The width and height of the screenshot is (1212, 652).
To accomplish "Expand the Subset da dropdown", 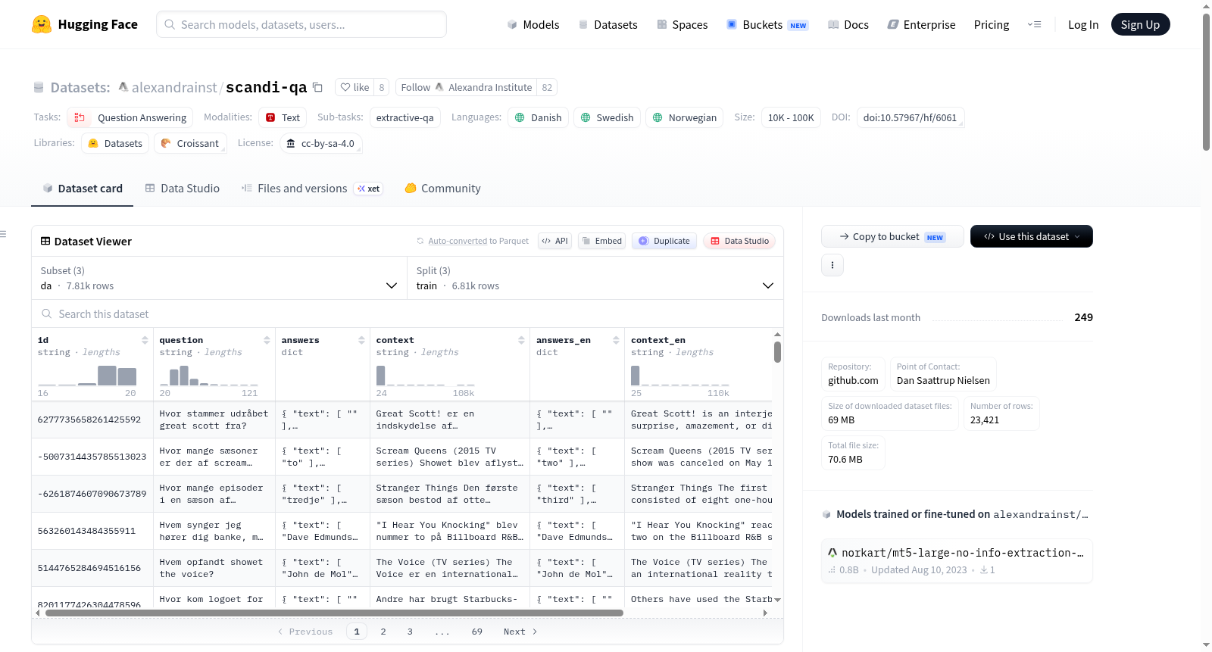I will 219,278.
